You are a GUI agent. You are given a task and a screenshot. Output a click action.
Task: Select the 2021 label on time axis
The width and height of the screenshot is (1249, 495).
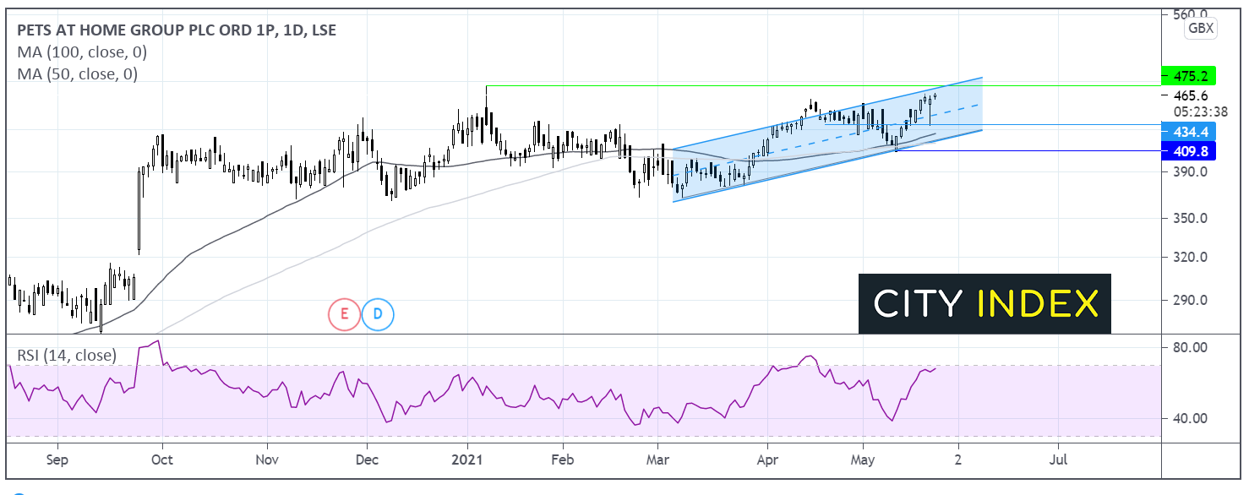[466, 460]
